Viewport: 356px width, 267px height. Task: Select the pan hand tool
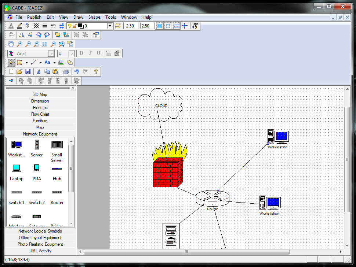[x=11, y=44]
